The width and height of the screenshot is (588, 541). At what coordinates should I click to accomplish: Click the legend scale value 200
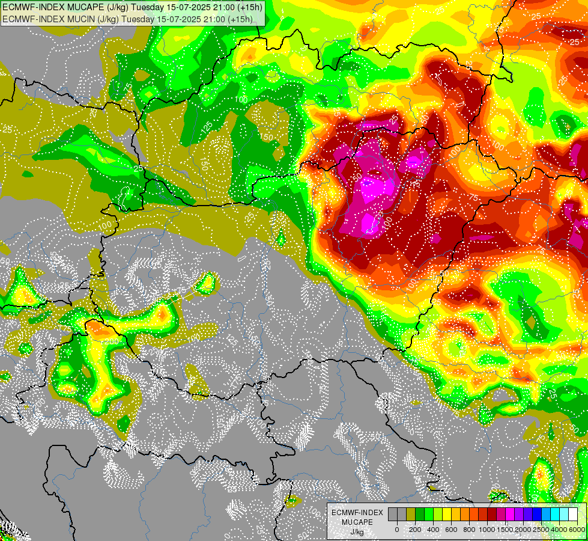(415, 530)
